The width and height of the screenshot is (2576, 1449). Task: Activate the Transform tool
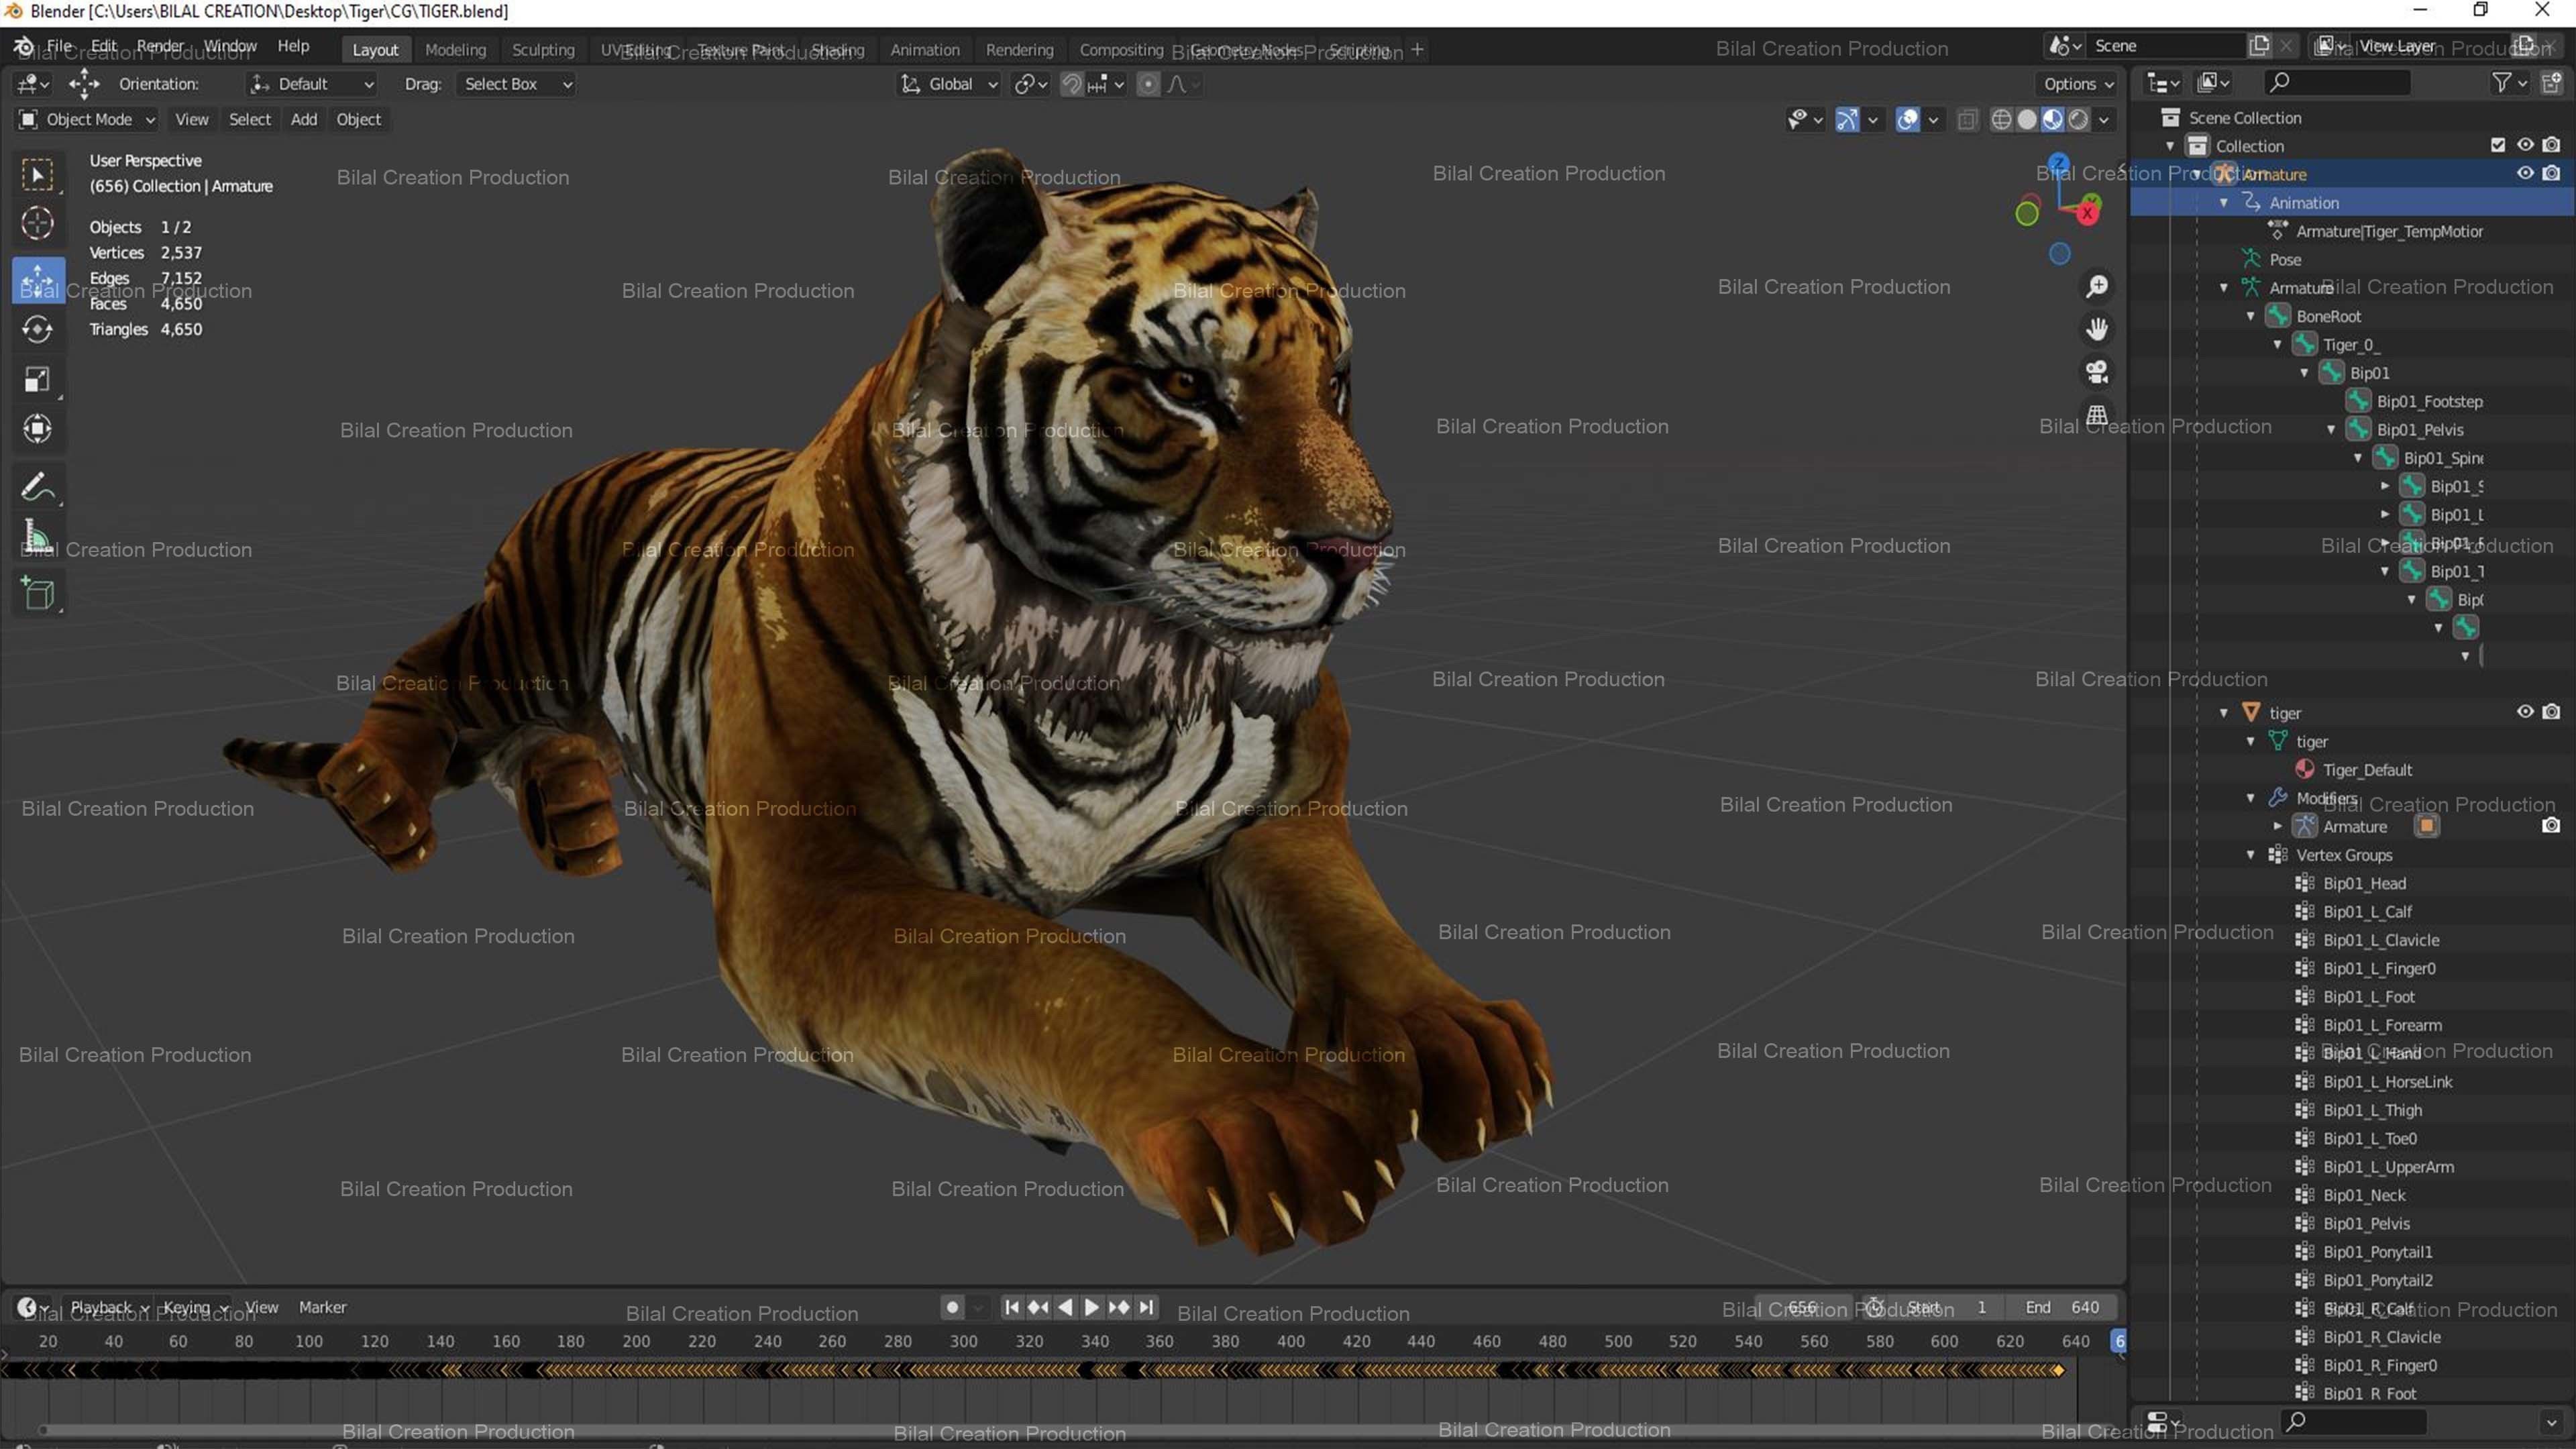point(38,429)
